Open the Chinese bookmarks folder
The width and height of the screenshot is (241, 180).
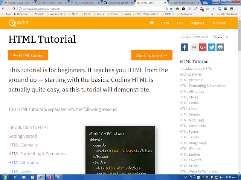(99, 14)
